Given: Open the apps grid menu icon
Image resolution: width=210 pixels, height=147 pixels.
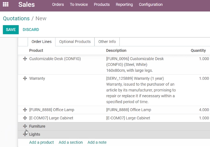Looking at the screenshot, I should [x=6, y=5].
